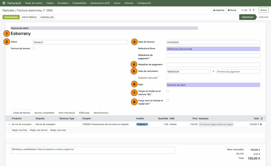
Task: Open the Acció gear menu
Action: [232, 10]
